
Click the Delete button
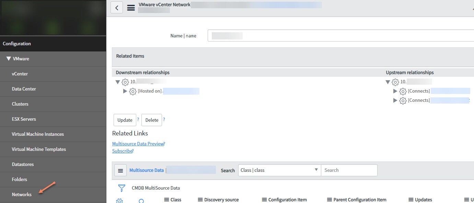(152, 120)
